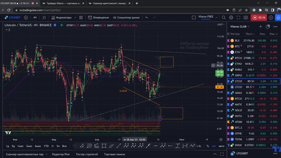Select the BLX row in watchlist
The width and height of the screenshot is (281, 158).
click(x=254, y=41)
